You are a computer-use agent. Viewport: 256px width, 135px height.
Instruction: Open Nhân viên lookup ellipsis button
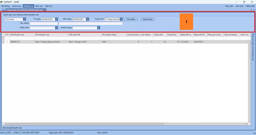tap(56, 28)
